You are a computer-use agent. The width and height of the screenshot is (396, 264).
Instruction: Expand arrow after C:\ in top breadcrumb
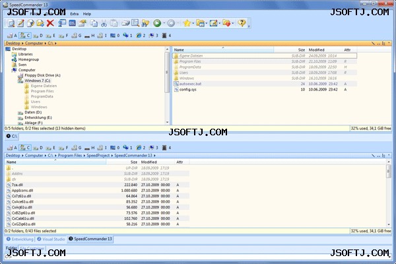55,43
